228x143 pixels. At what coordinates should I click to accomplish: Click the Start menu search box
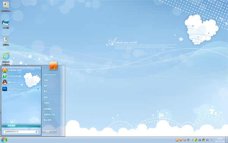[x=21, y=132]
